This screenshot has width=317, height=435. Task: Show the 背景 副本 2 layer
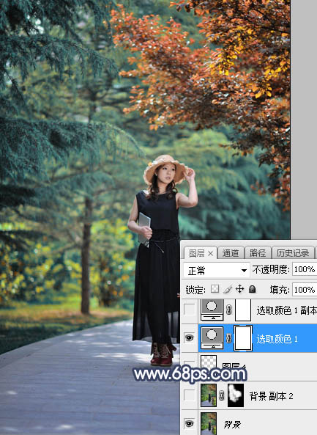tap(190, 395)
